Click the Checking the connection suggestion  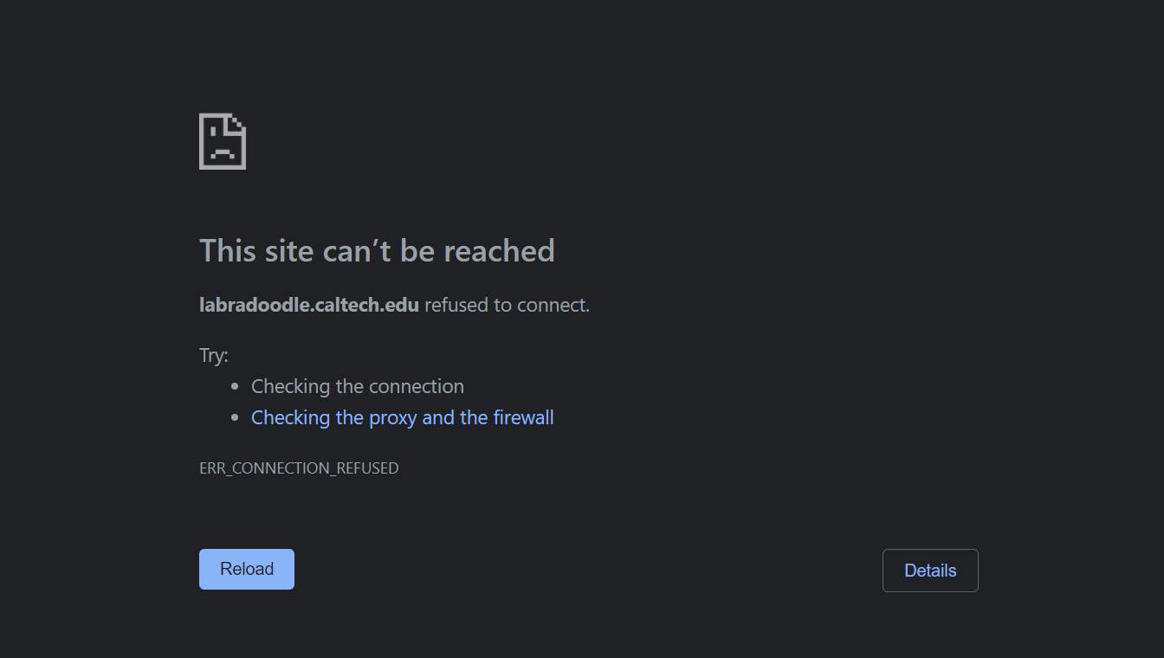tap(358, 386)
